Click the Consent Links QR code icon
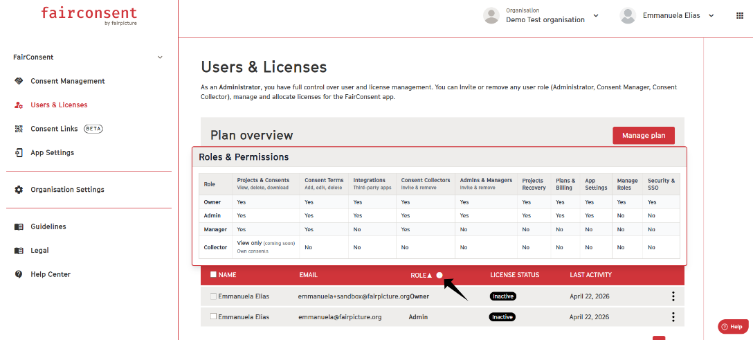 coord(19,129)
